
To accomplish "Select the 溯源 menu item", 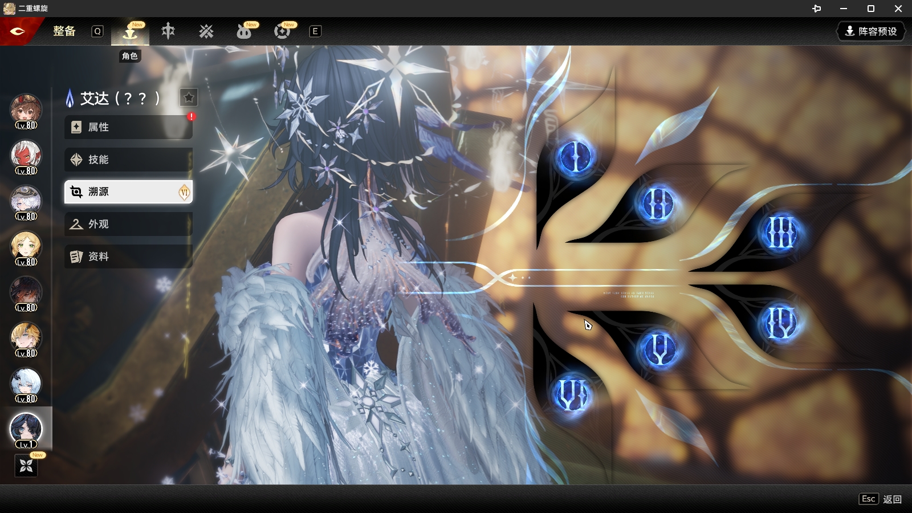I will point(128,192).
